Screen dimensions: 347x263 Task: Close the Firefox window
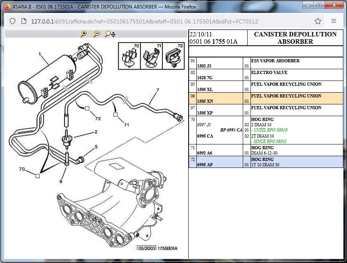[x=334, y=5]
